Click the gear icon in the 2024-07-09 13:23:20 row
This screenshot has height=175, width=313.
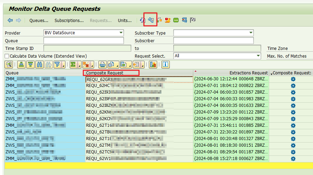293,112
